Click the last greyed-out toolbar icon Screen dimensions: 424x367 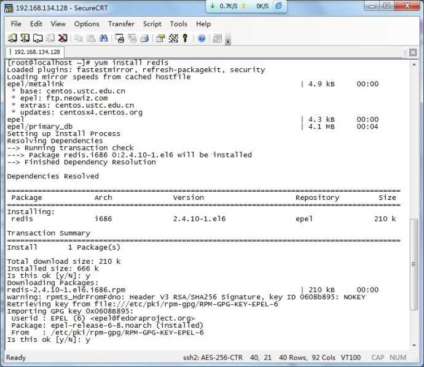218,38
